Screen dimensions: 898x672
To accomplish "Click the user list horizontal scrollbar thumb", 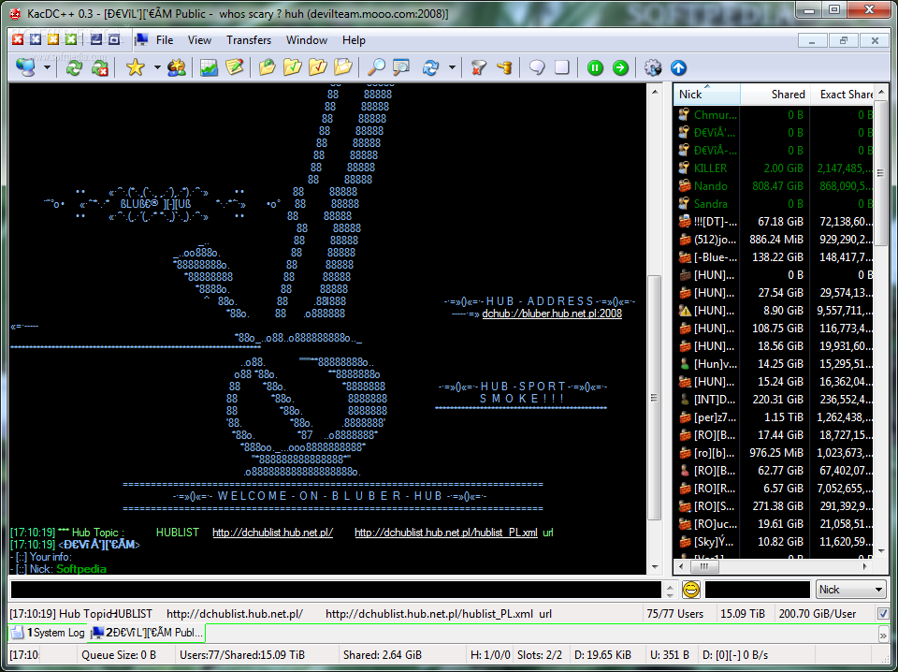I will tap(703, 566).
